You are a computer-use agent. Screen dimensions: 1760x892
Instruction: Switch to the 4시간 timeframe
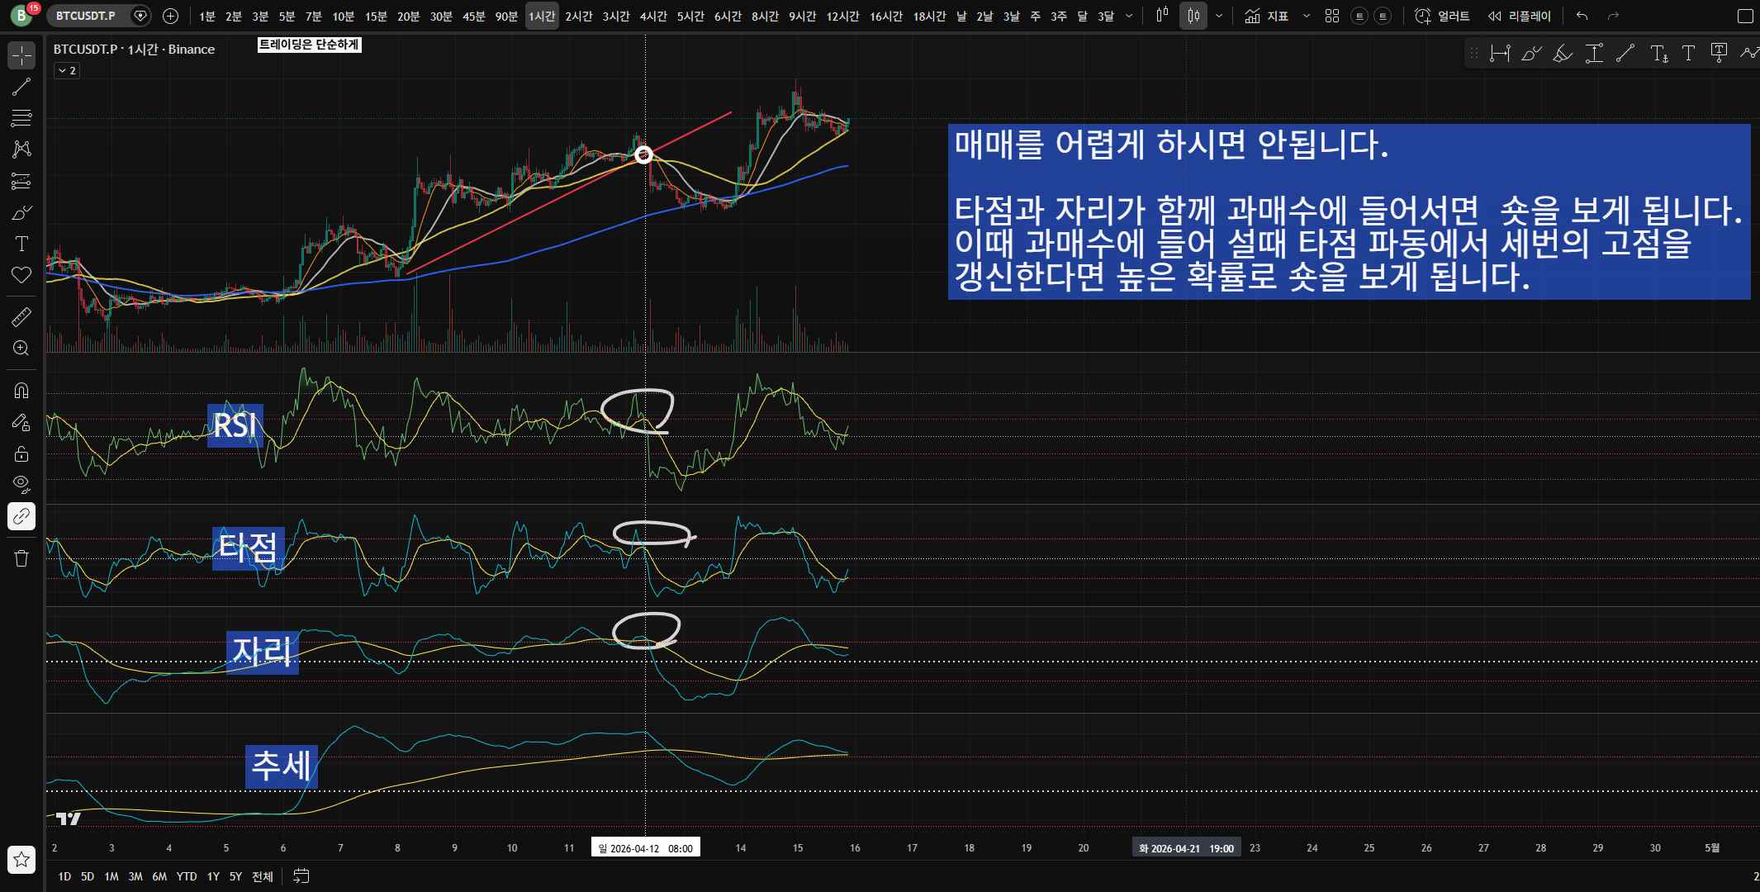point(653,15)
